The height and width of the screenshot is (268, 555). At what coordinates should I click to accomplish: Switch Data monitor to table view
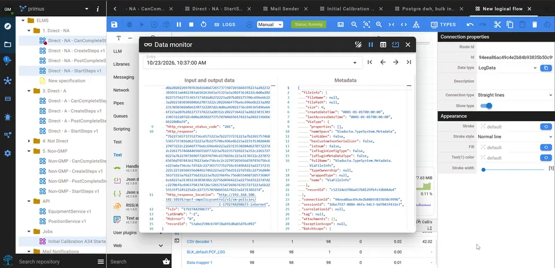pyautogui.click(x=383, y=44)
